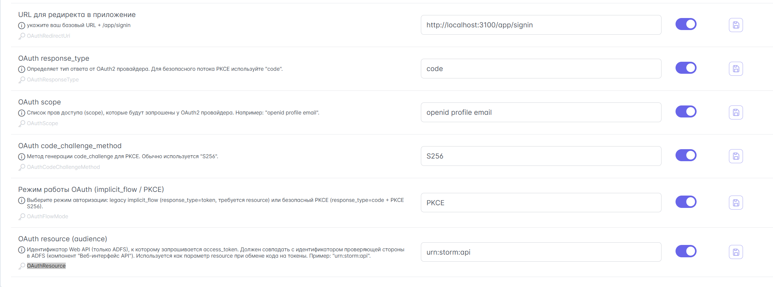This screenshot has height=287, width=773.
Task: Disable the OAuth flow mode switch
Action: [686, 202]
